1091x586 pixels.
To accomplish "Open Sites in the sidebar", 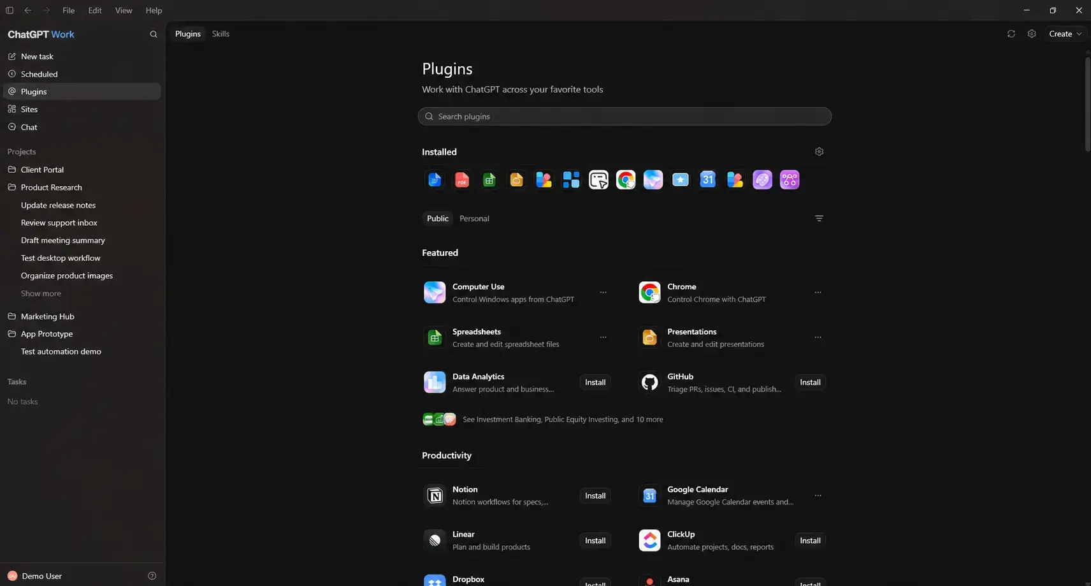I will tap(82, 109).
